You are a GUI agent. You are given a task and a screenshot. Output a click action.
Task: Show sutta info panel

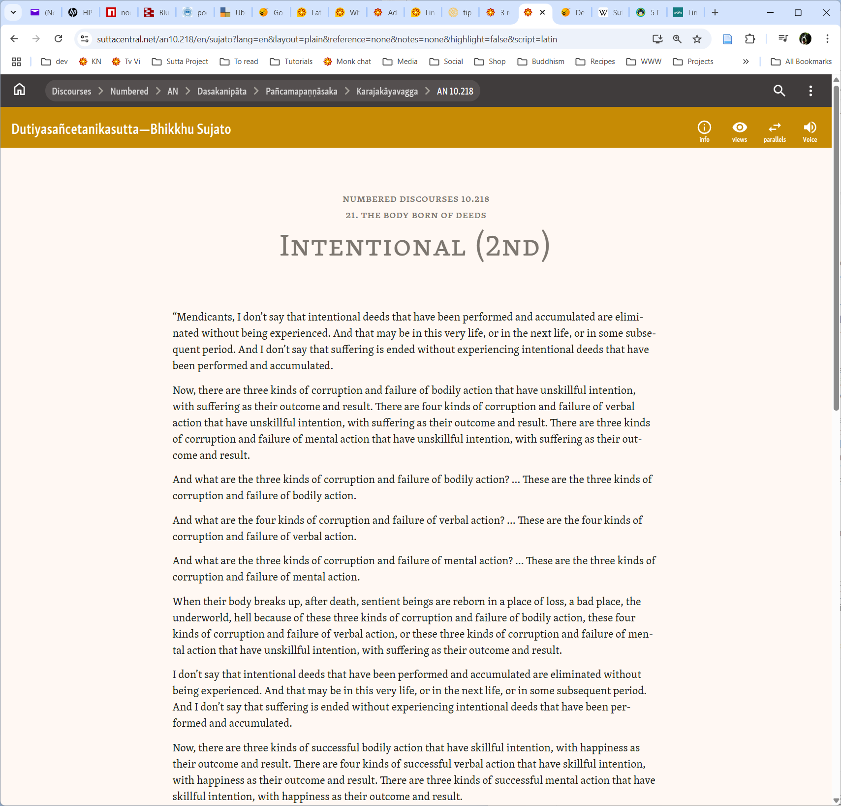(704, 132)
